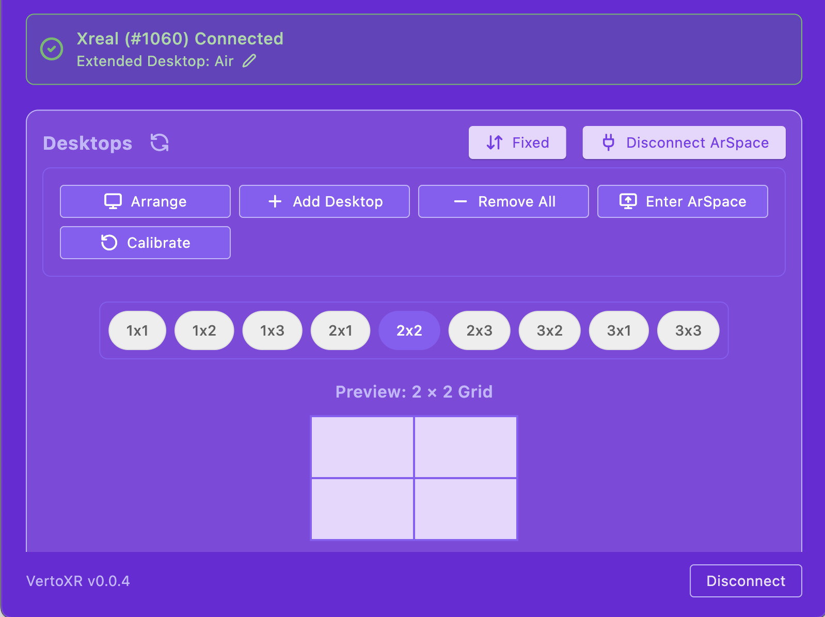
Task: Click the Enter ArSpace button
Action: 683,201
